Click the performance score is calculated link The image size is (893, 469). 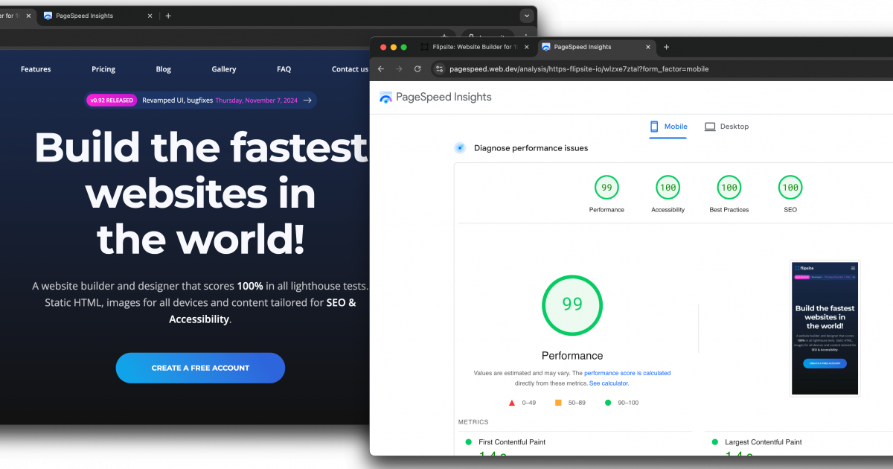point(627,373)
